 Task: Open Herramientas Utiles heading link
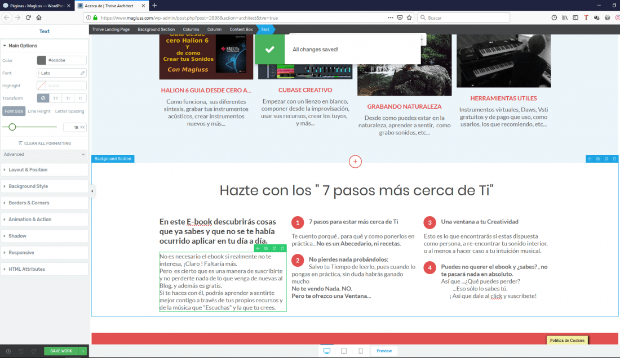coord(503,99)
